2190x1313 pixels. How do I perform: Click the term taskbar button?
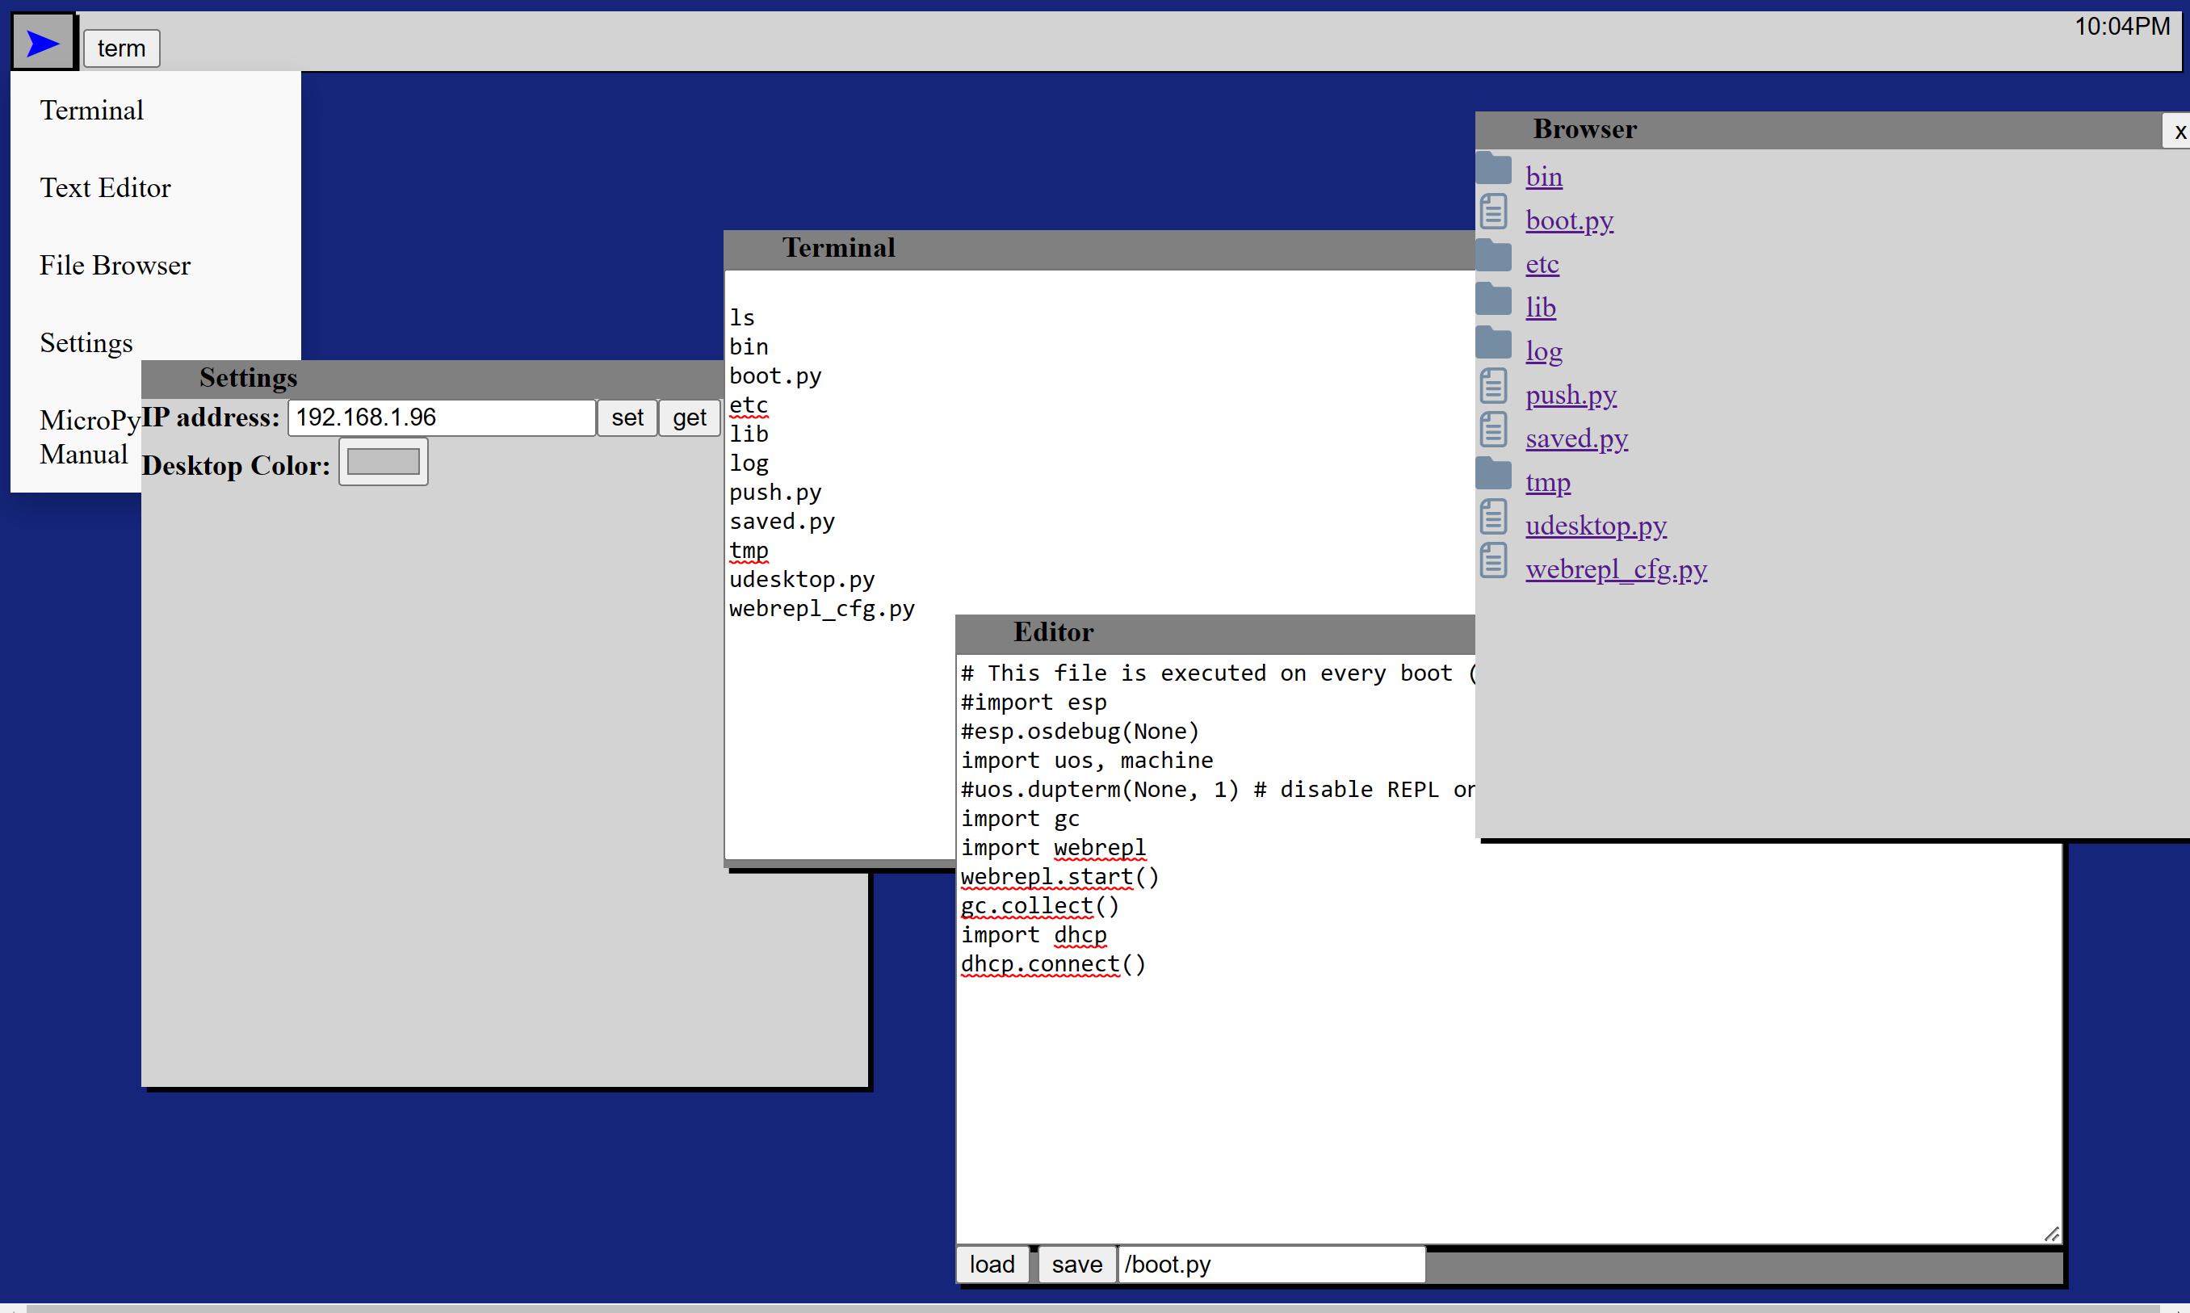122,47
